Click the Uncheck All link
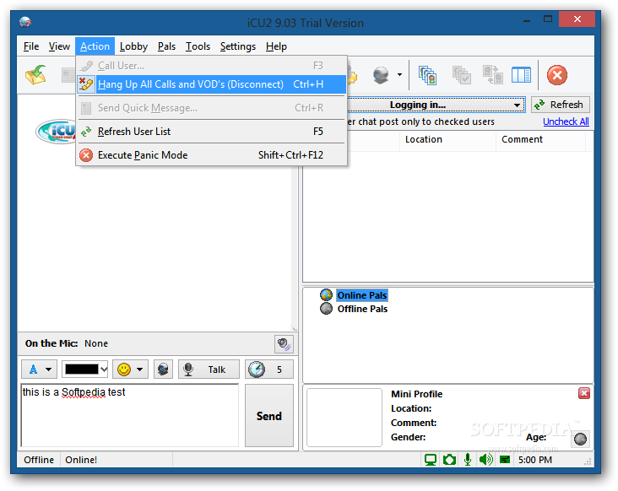 (x=566, y=121)
